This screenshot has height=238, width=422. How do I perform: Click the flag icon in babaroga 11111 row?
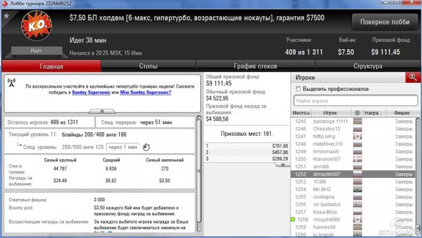[x=357, y=121]
